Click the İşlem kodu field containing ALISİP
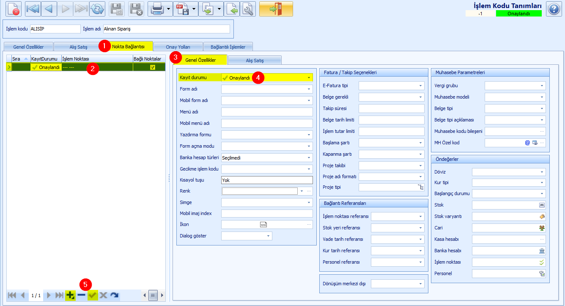The width and height of the screenshot is (565, 306). pos(55,29)
